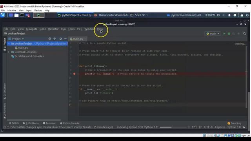Expand External Libraries node
This screenshot has width=251, height=141.
point(9,52)
